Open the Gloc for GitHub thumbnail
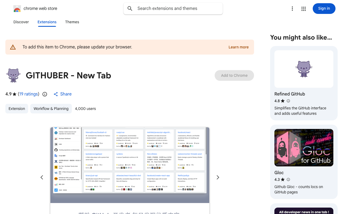This screenshot has width=343, height=214. (x=304, y=148)
